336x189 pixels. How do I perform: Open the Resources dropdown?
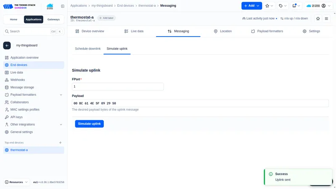(x=16, y=182)
